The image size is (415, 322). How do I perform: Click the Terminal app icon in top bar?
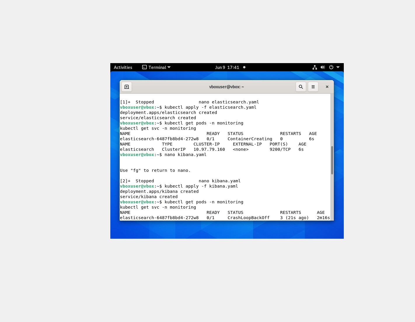(x=144, y=67)
